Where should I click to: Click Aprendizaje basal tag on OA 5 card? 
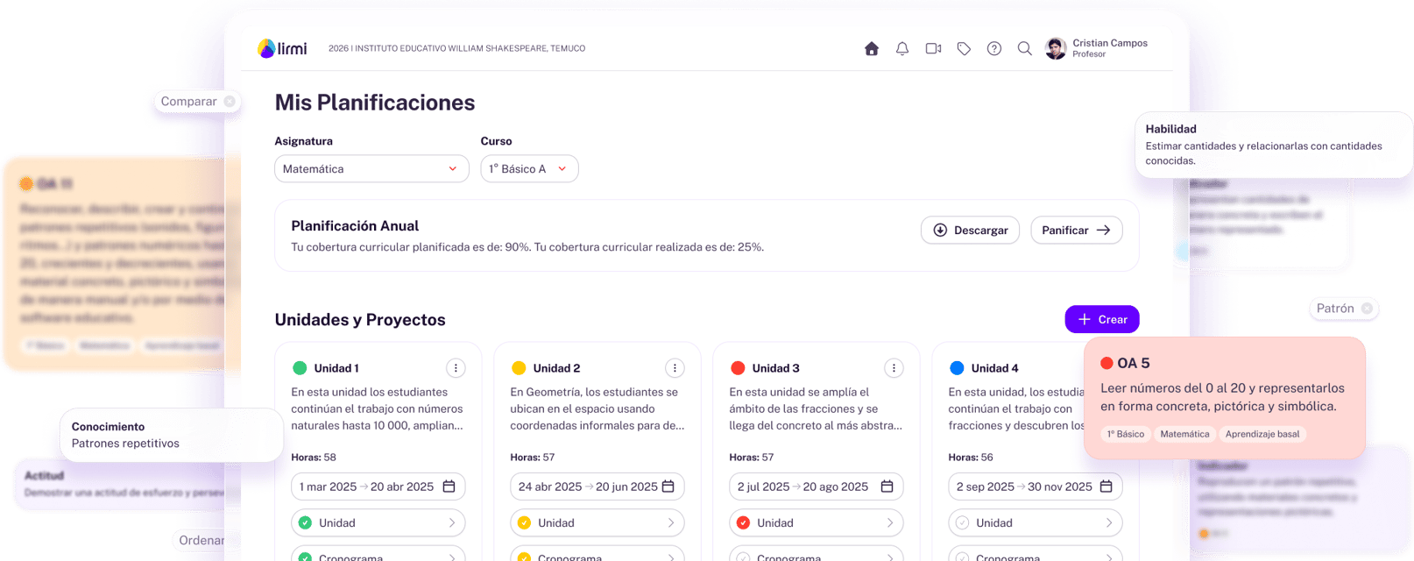pyautogui.click(x=1262, y=434)
